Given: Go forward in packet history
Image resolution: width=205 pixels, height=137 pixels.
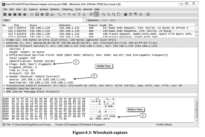Looking at the screenshot, I should coord(69,14).
